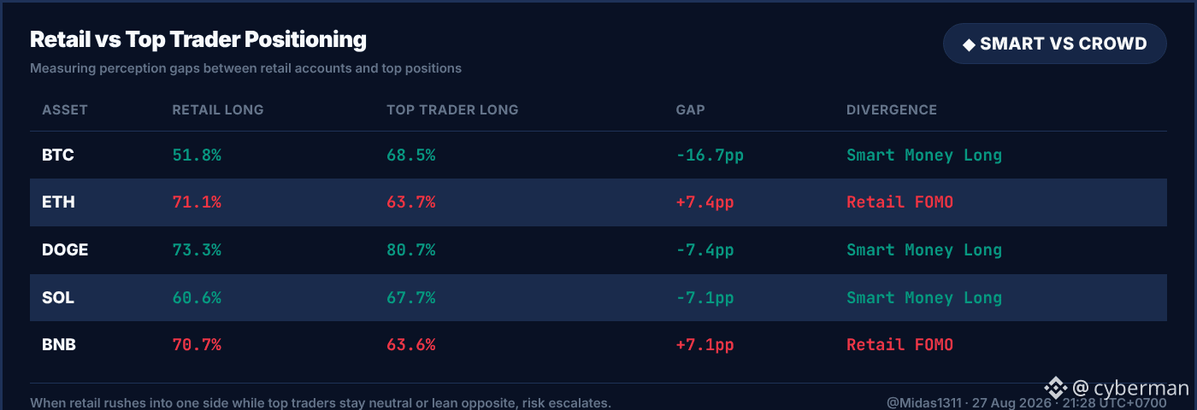Select the BTC asset row
Screen dimensions: 1197x410
(x=598, y=155)
